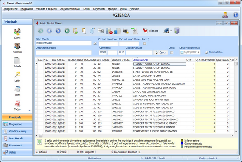242x162 pixels.
Task: Open Data evasione max date dropdown
Action: [x=198, y=52]
